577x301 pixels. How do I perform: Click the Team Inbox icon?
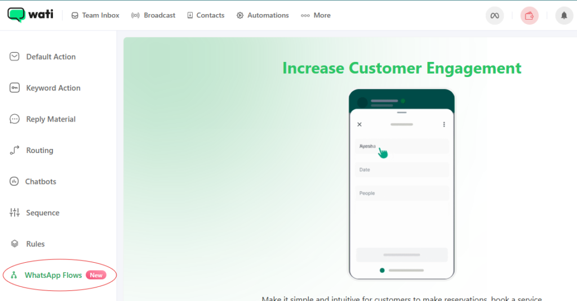coord(75,15)
